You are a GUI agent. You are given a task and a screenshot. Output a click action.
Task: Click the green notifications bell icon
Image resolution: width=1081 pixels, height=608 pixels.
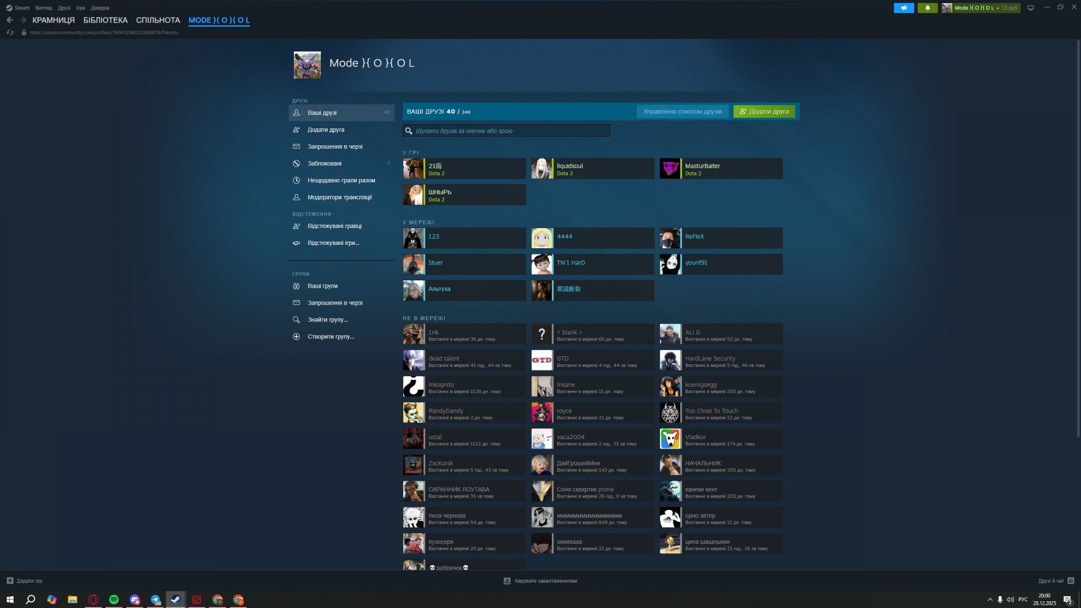927,8
